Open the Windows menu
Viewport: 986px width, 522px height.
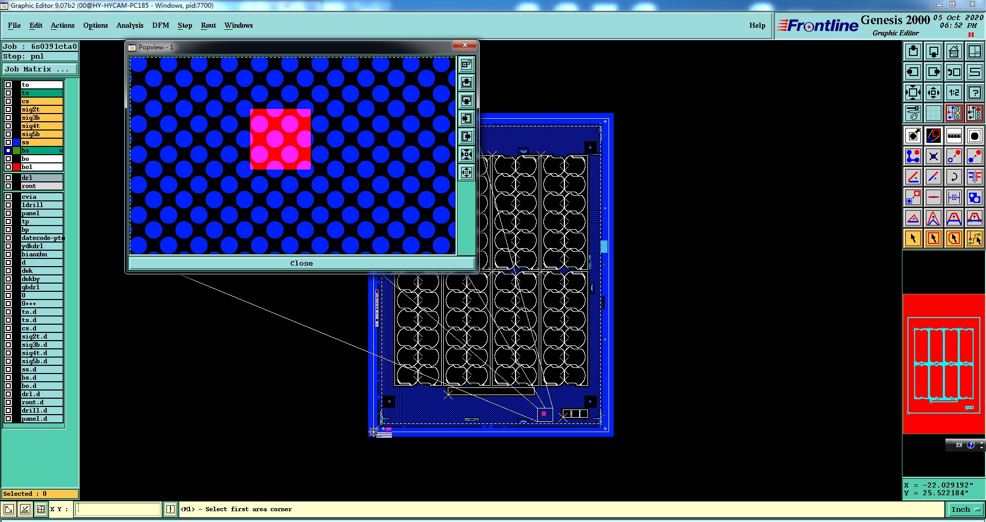[x=238, y=25]
